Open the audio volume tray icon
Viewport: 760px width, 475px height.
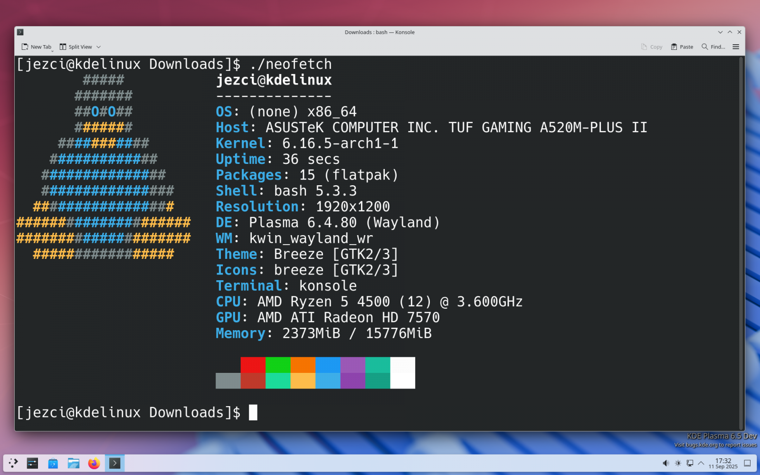coord(666,463)
